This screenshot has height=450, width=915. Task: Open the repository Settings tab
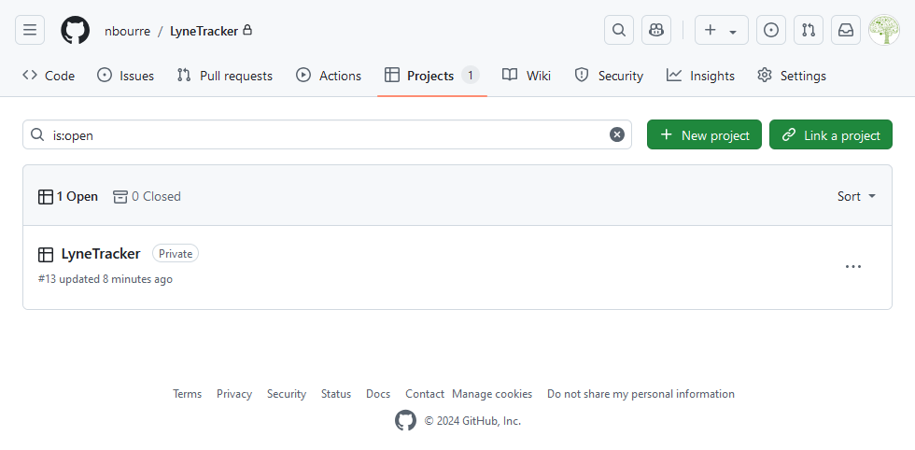click(x=792, y=76)
